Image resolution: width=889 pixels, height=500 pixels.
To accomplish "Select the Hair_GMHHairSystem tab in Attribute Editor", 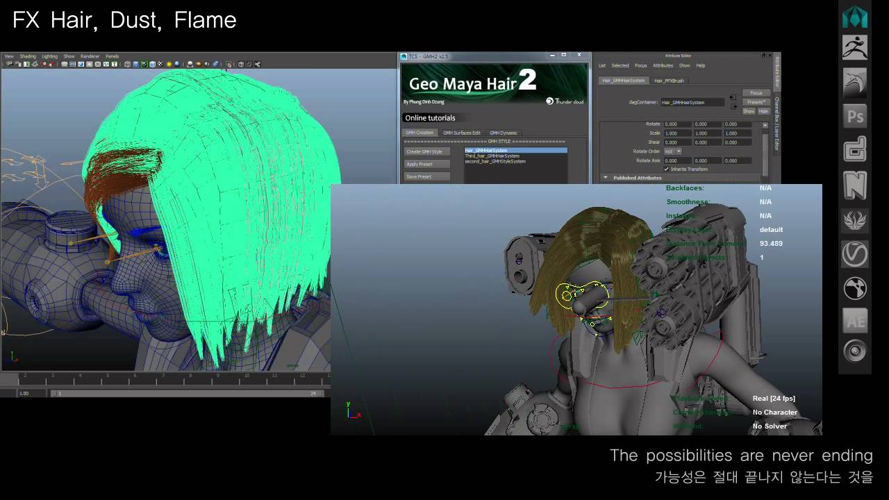I will point(624,81).
